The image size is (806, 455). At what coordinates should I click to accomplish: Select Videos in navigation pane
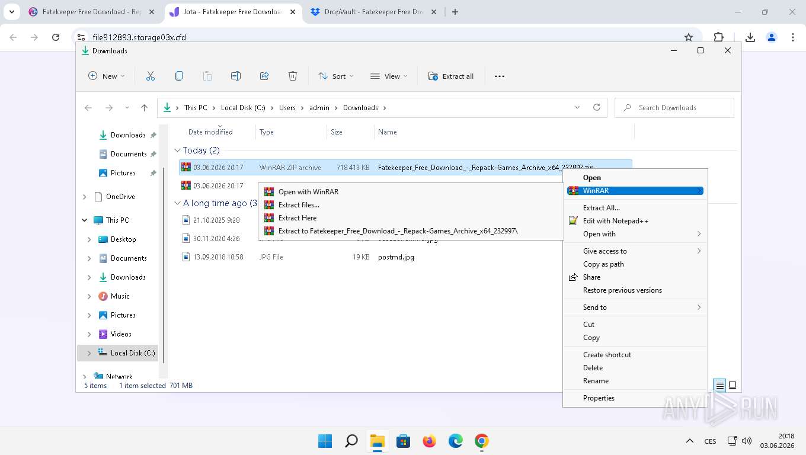121,334
